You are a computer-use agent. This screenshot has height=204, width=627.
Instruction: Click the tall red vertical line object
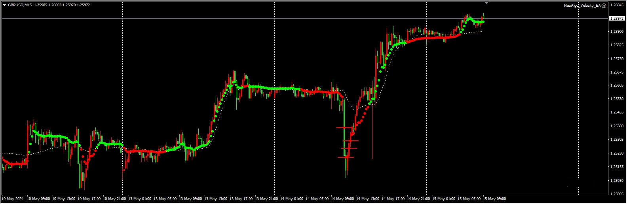click(372, 134)
